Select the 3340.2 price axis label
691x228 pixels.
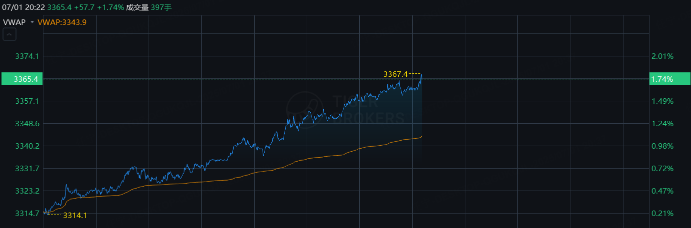27,146
